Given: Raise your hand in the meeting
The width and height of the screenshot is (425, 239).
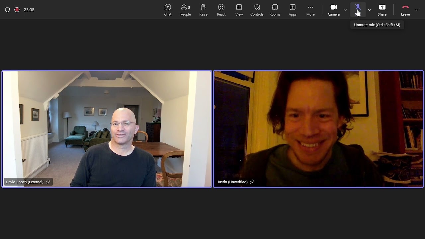Looking at the screenshot, I should pos(204,10).
